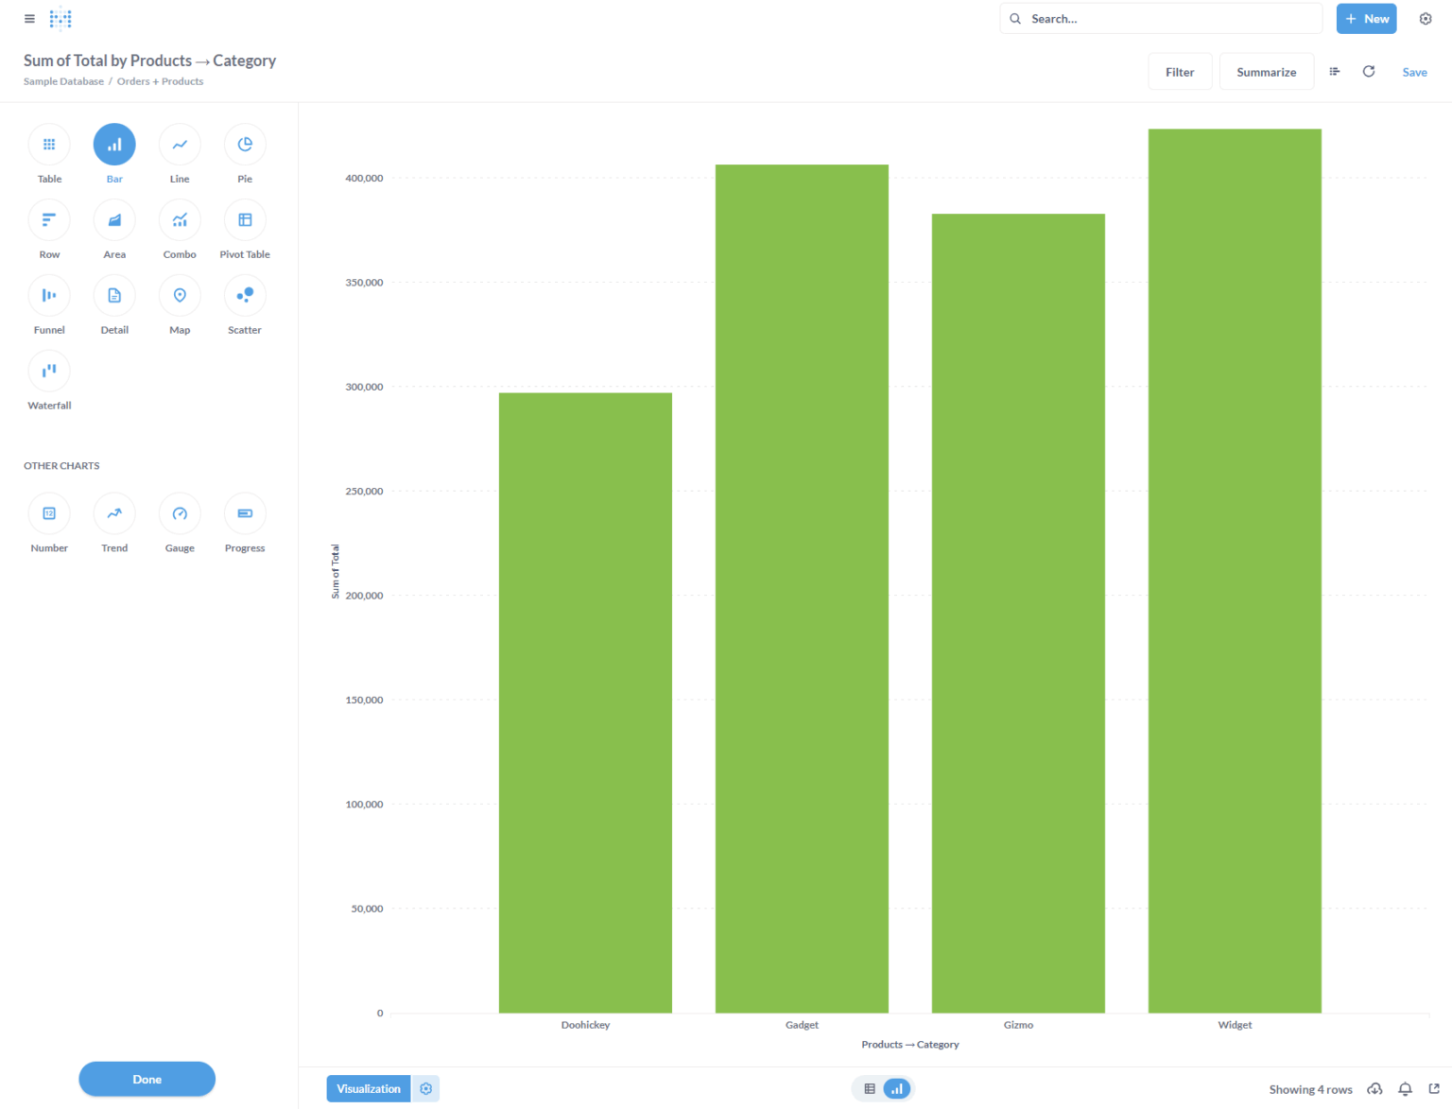Expand the navigation sidebar with the hamburger menu

(x=29, y=18)
